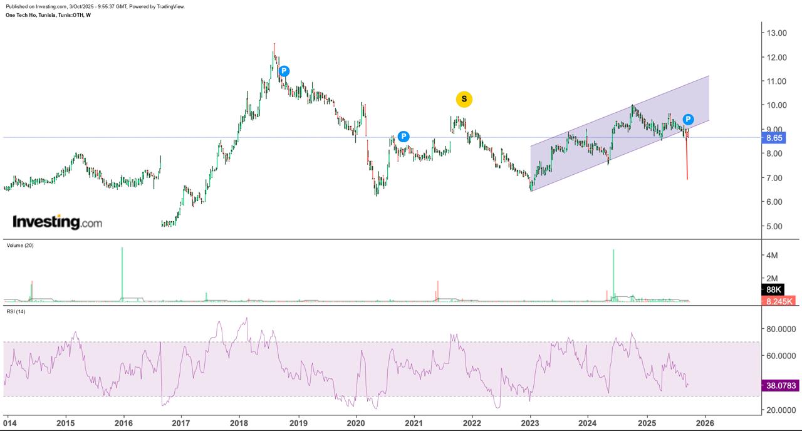Click the 13.00 price axis label
The image size is (802, 431).
[x=776, y=33]
